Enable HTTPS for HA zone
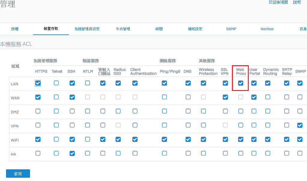Screen dimensions: 307x181 pyautogui.click(x=38, y=153)
